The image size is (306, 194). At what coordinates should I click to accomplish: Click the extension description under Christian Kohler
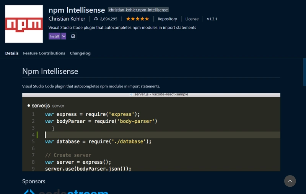[x=122, y=28]
